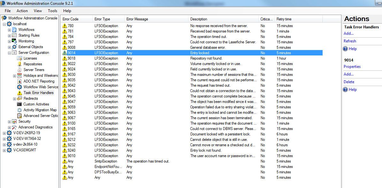
Task: Click the Redirects icon
Action: point(19,98)
